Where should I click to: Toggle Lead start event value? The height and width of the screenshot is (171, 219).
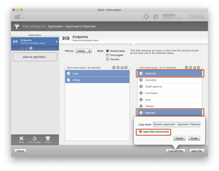[97, 74]
